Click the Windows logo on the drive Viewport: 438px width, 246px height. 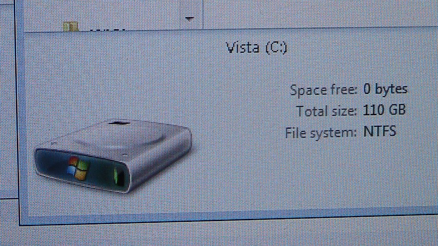click(x=78, y=168)
